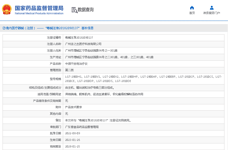This screenshot has width=228, height=150.
Task: Select the 数据查询 heading text
Action: (85, 10)
